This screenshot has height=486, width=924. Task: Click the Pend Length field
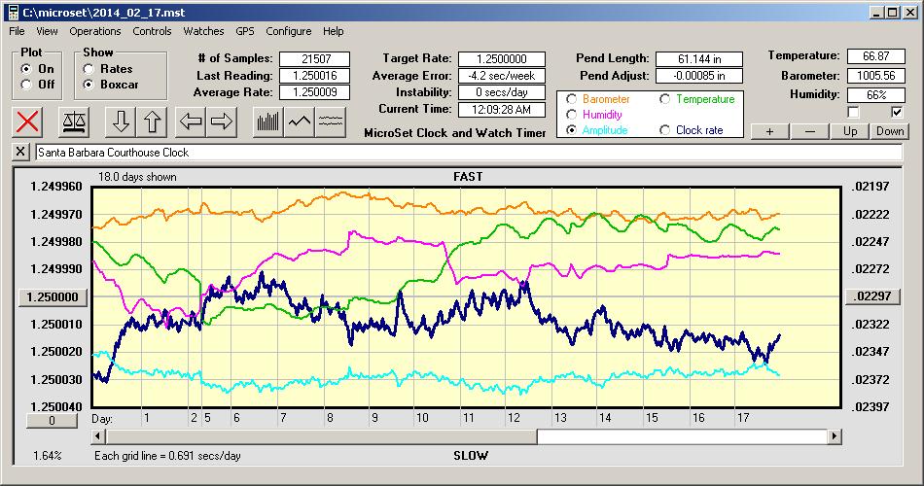tap(699, 59)
